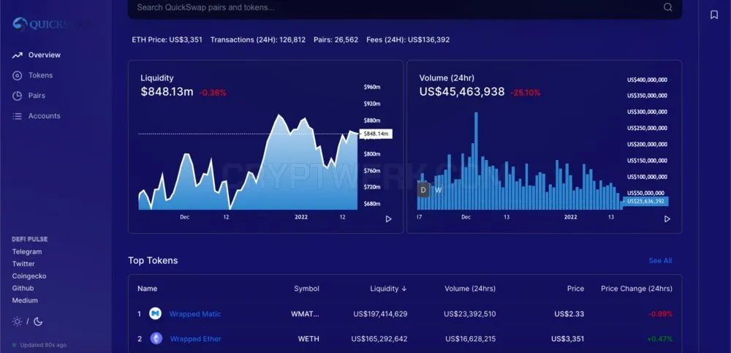Click play arrow on Volume chart

[x=667, y=219]
